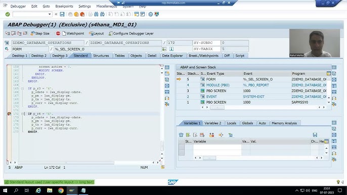The height and width of the screenshot is (195, 347).
Task: Open Chrome from the Windows taskbar
Action: coord(61,190)
